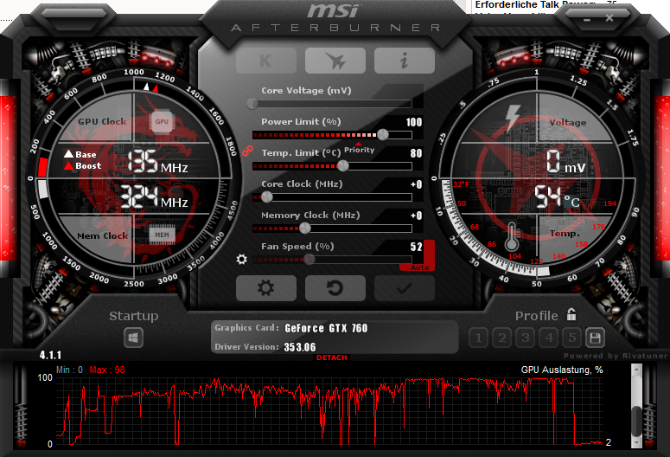Select profile slot 3
This screenshot has width=670, height=457.
point(525,338)
